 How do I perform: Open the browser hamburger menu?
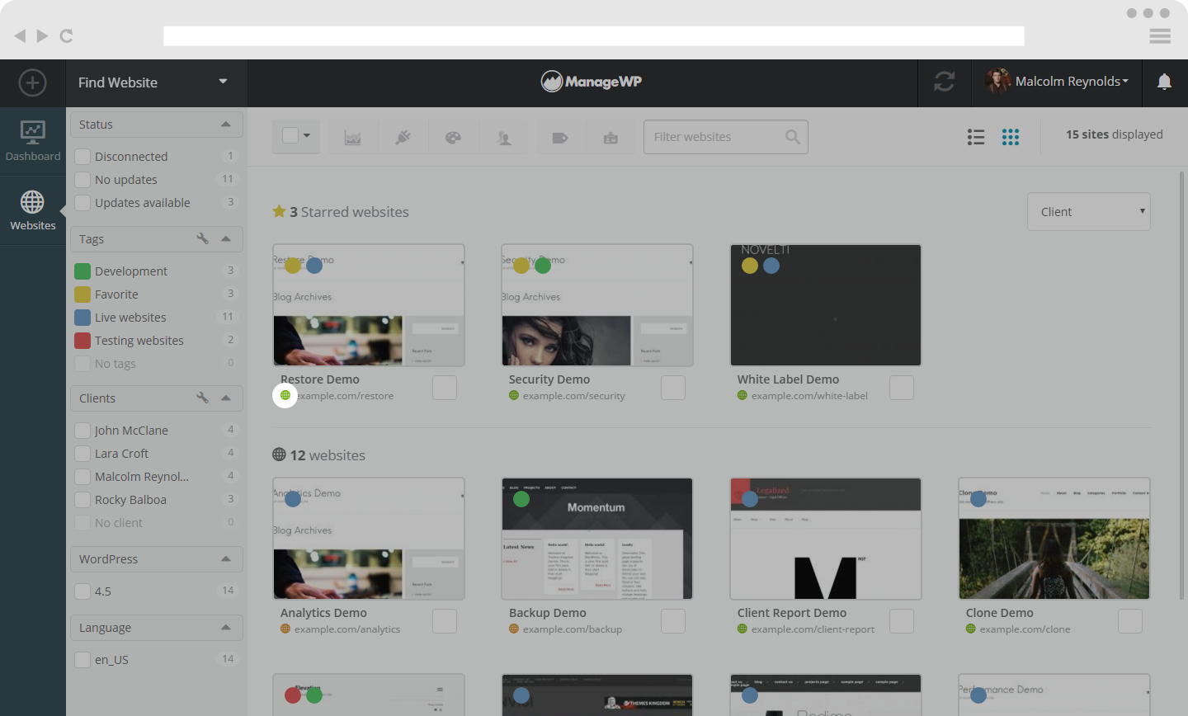point(1160,35)
